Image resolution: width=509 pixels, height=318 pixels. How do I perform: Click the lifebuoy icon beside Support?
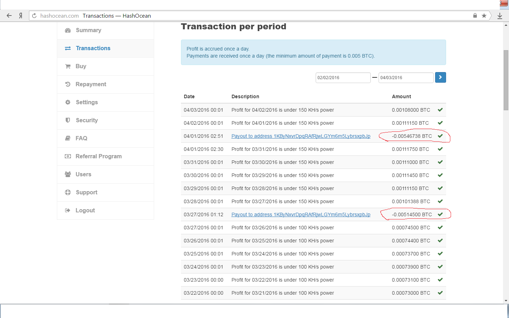(x=68, y=192)
